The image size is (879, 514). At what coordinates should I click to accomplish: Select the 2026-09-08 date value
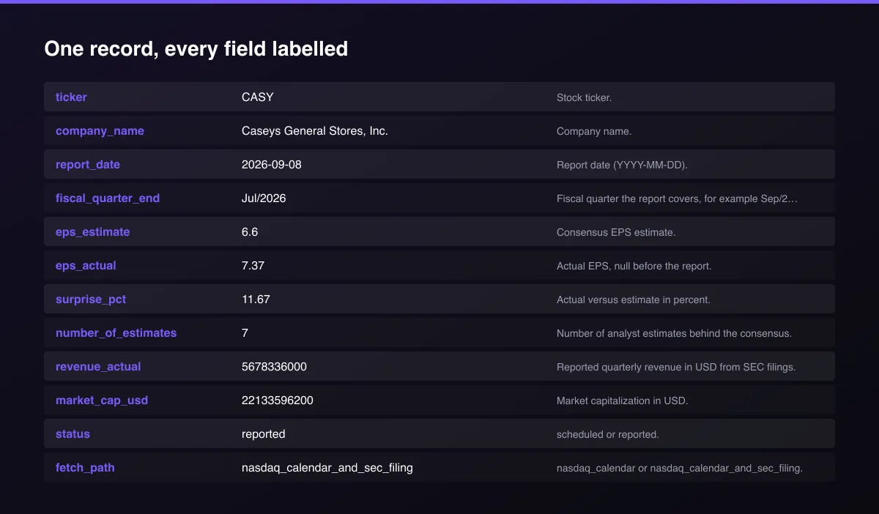(272, 165)
